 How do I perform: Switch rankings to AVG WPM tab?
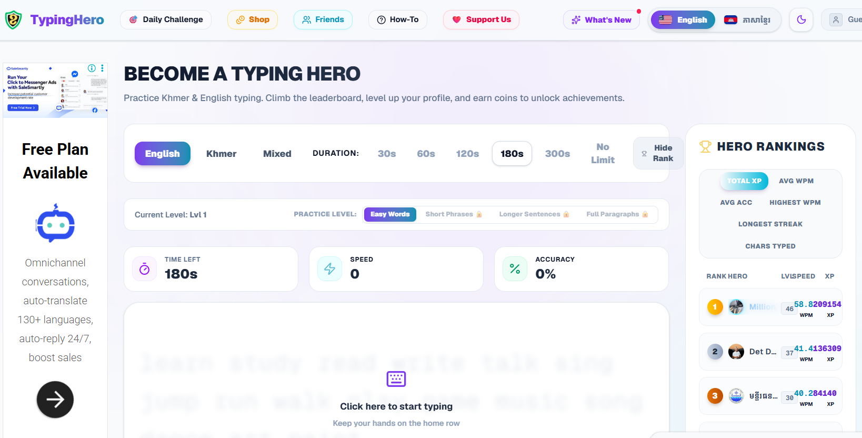point(796,181)
